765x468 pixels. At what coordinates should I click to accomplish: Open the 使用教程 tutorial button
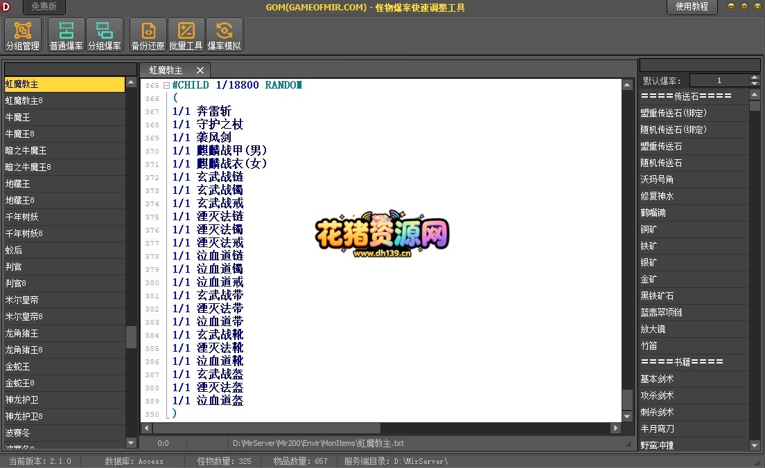[692, 7]
